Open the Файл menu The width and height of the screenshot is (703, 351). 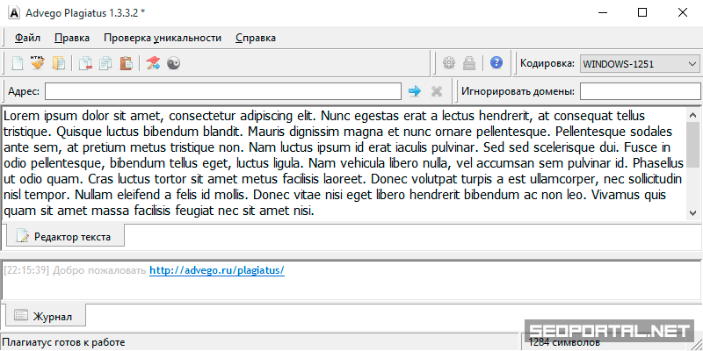(x=27, y=38)
